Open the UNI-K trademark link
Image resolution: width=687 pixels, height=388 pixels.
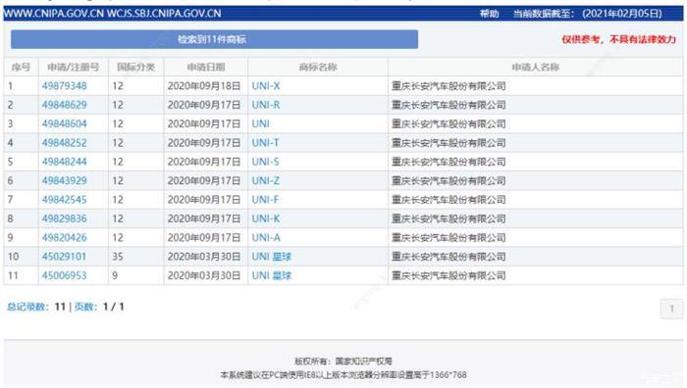(x=266, y=218)
